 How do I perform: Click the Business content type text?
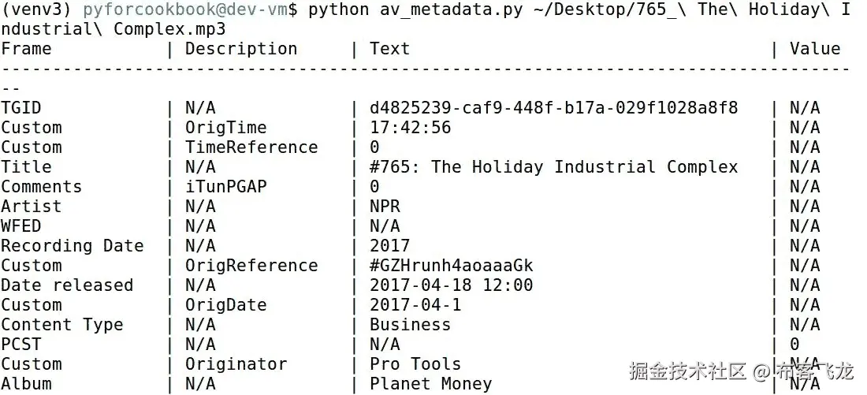pyautogui.click(x=411, y=325)
